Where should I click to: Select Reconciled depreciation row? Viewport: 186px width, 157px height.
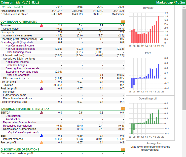pos(63,126)
